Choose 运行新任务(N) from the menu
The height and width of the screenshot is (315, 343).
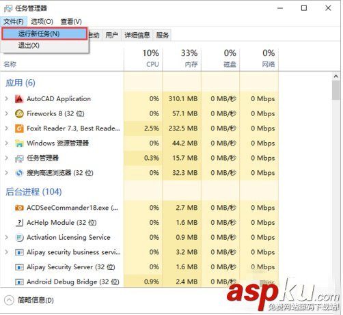point(44,34)
